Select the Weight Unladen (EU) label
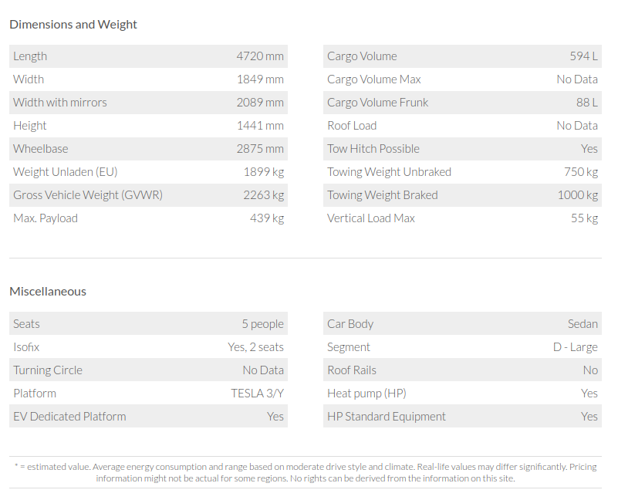This screenshot has width=618, height=500. 66,172
